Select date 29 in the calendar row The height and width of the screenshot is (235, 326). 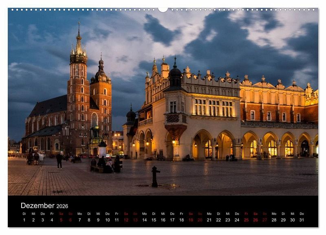tap(283, 220)
